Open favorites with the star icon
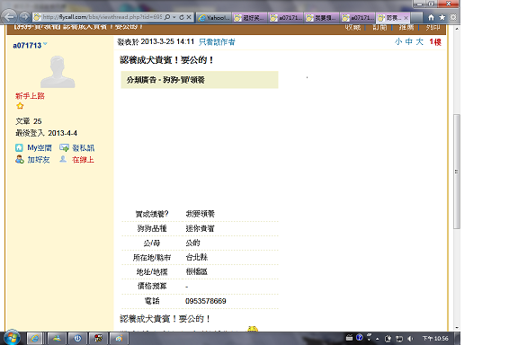This screenshot has width=518, height=345. pyautogui.click(x=442, y=17)
